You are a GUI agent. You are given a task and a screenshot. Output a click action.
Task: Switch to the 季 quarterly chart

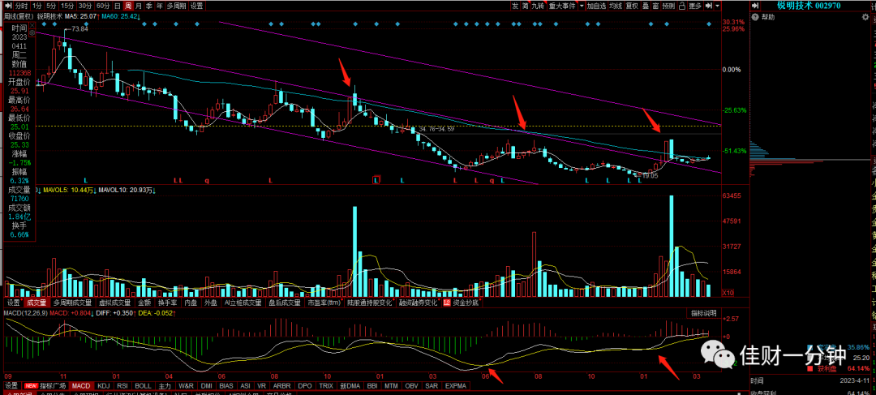point(149,6)
